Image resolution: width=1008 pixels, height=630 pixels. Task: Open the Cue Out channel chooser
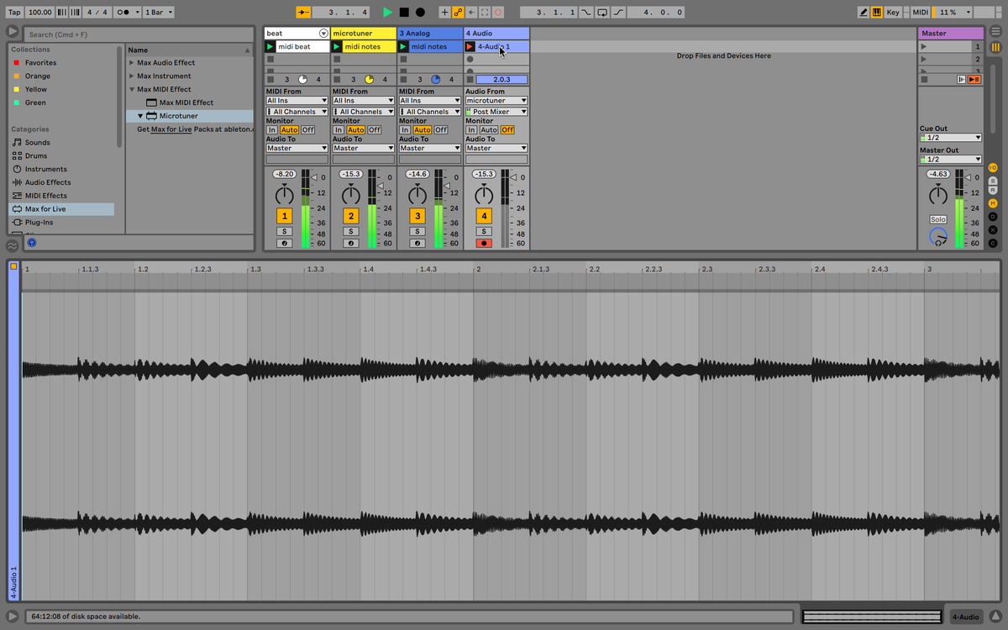[950, 137]
